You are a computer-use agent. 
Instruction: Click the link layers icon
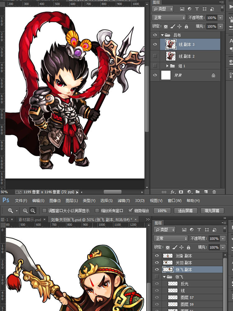pyautogui.click(x=164, y=192)
